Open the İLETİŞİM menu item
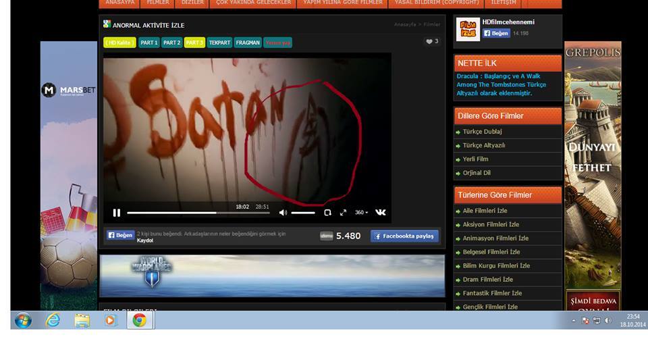648x364 pixels. coord(504,3)
